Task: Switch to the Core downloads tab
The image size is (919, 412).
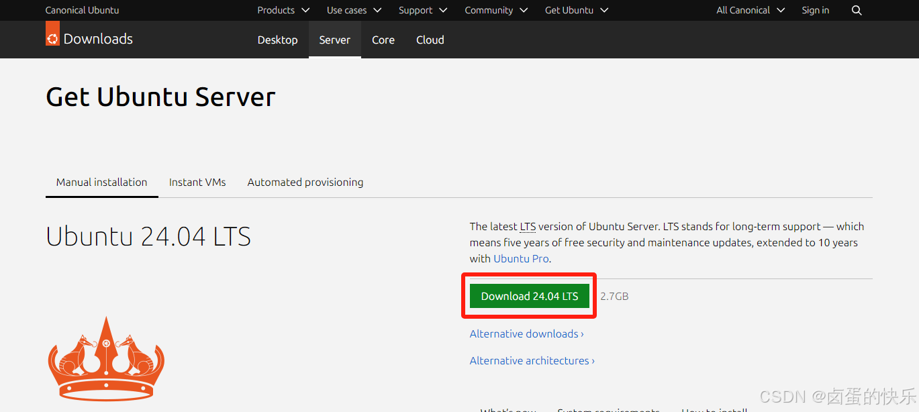Action: 383,40
